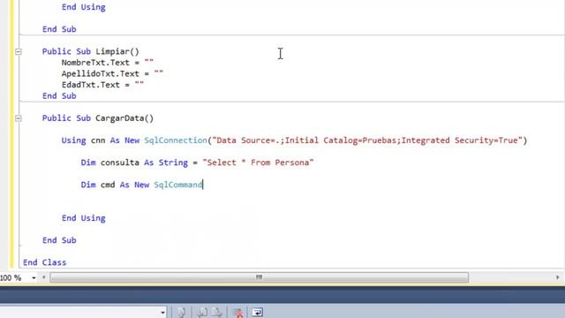Viewport: 565px width, 318px height.
Task: Open the Output source dropdown arrow
Action: pyautogui.click(x=162, y=312)
